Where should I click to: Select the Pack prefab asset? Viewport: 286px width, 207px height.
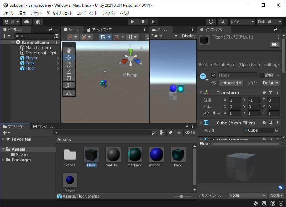(178, 157)
